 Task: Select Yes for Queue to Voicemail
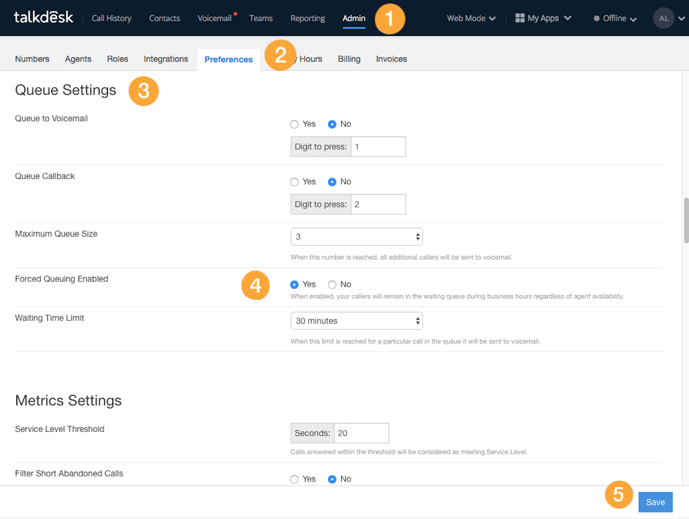pyautogui.click(x=294, y=124)
